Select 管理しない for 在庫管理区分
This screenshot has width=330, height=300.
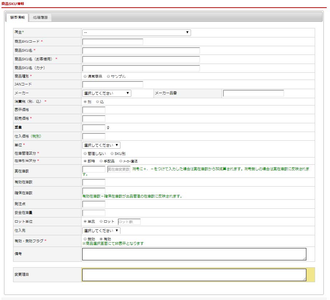tap(85, 154)
